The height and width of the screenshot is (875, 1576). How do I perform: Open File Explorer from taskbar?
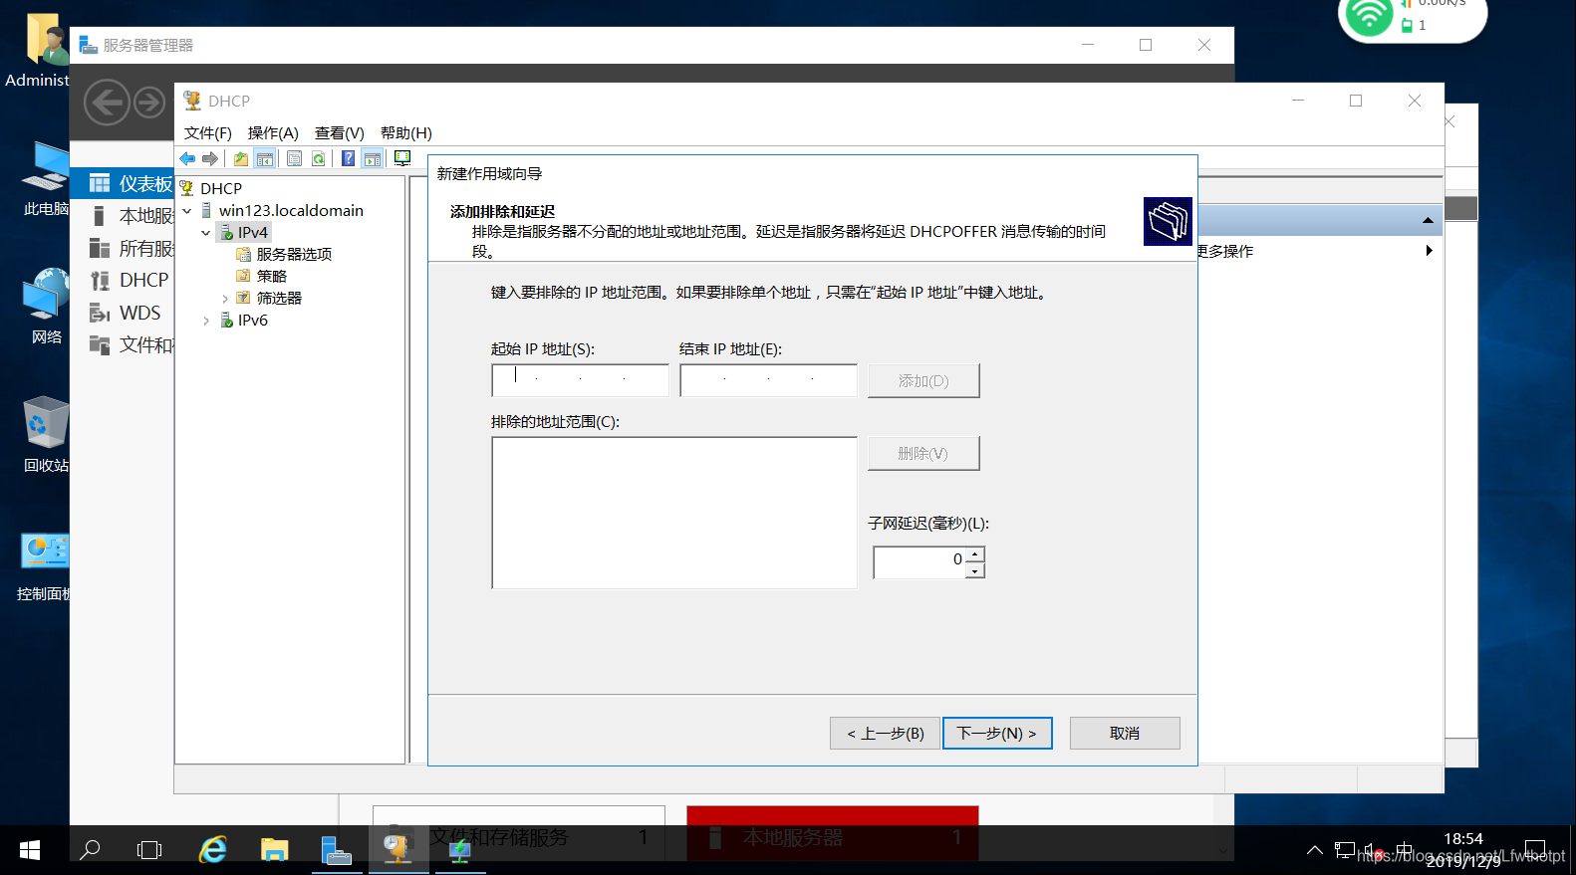coord(274,850)
